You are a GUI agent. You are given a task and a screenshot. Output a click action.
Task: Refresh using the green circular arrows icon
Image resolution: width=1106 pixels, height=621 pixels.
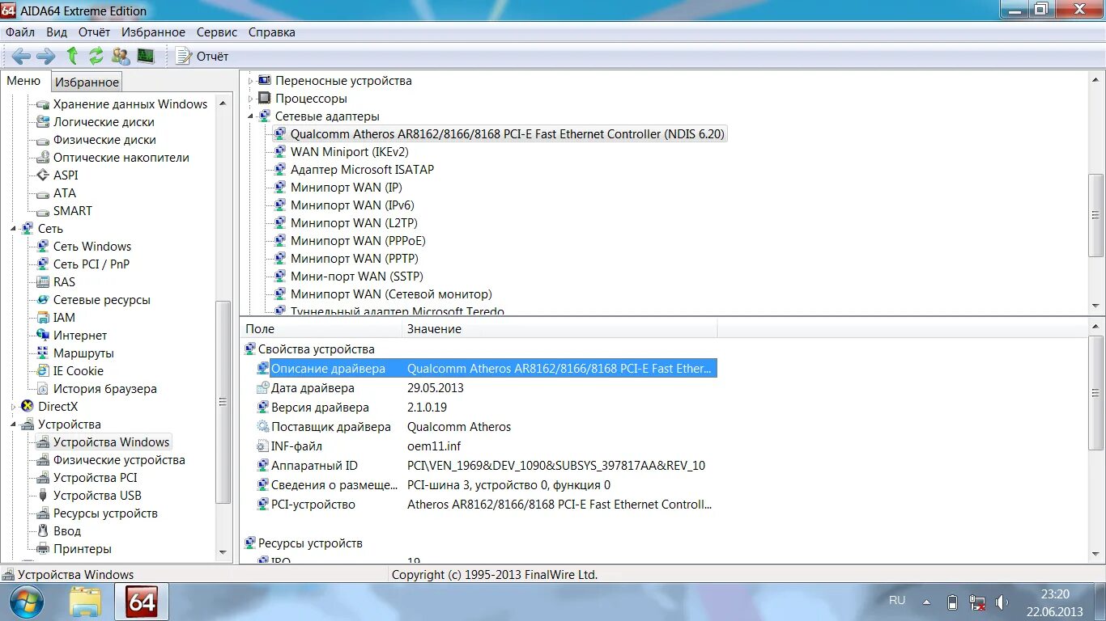96,56
